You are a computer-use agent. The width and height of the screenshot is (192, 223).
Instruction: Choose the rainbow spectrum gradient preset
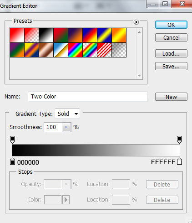[76, 50]
